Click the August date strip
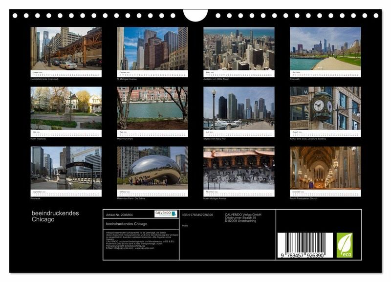The height and width of the screenshot is (282, 391). click(x=325, y=133)
